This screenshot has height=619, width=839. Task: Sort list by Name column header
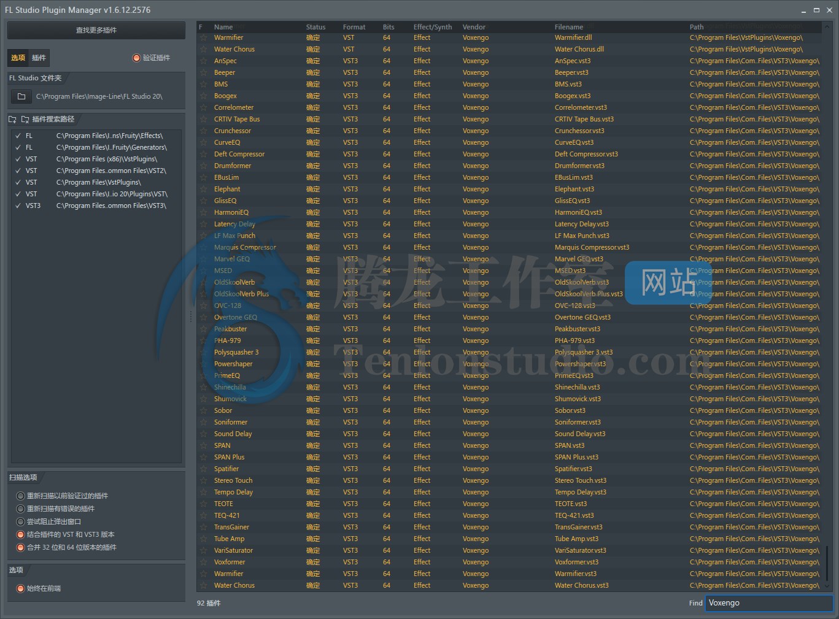(x=223, y=27)
